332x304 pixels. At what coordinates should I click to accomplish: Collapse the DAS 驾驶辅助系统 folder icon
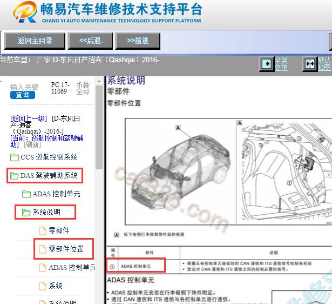click(15, 176)
